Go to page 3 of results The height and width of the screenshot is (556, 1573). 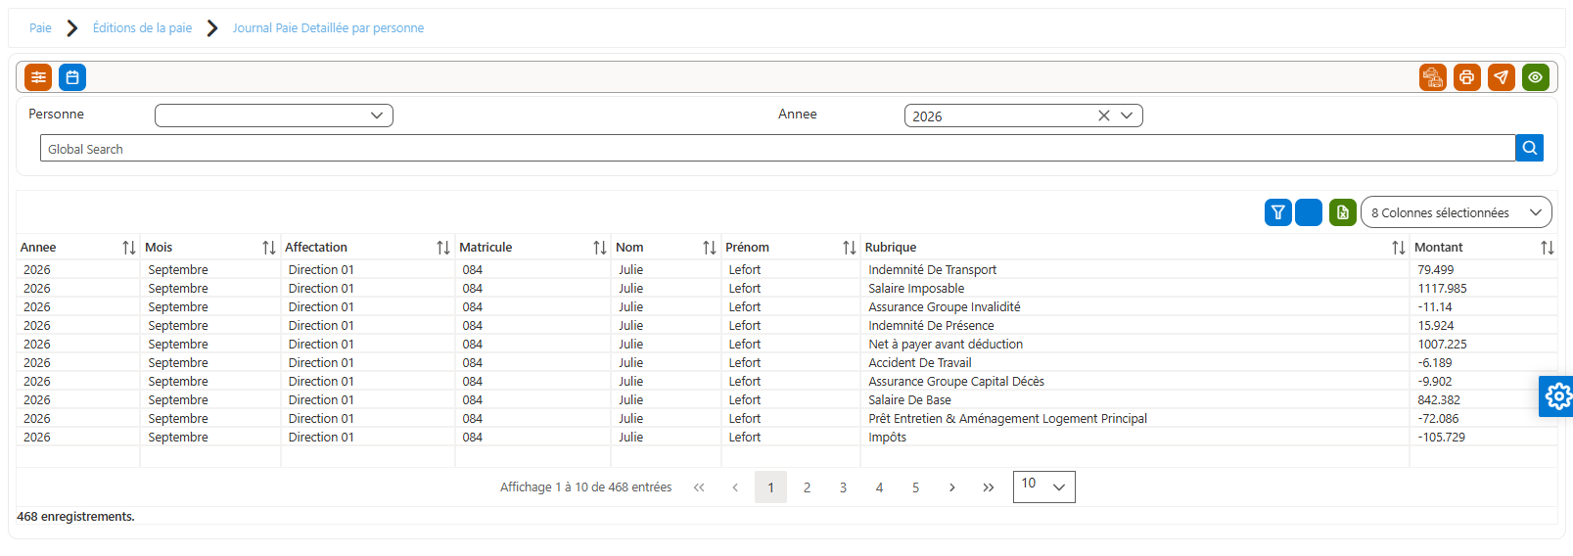tap(843, 487)
